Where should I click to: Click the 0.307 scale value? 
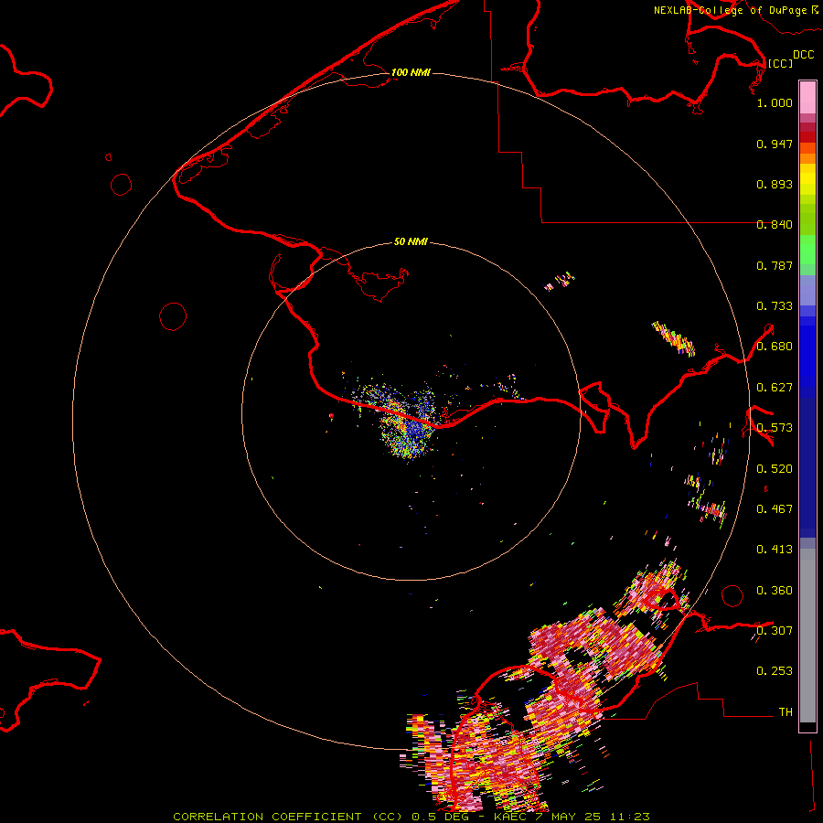(x=775, y=630)
